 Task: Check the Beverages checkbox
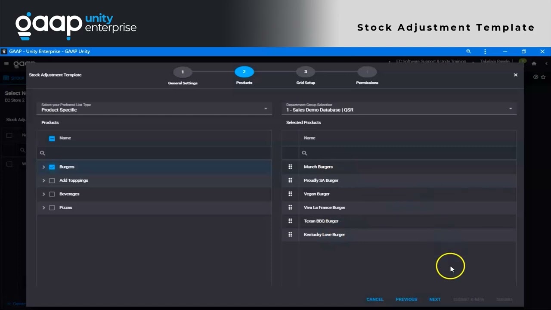click(52, 194)
